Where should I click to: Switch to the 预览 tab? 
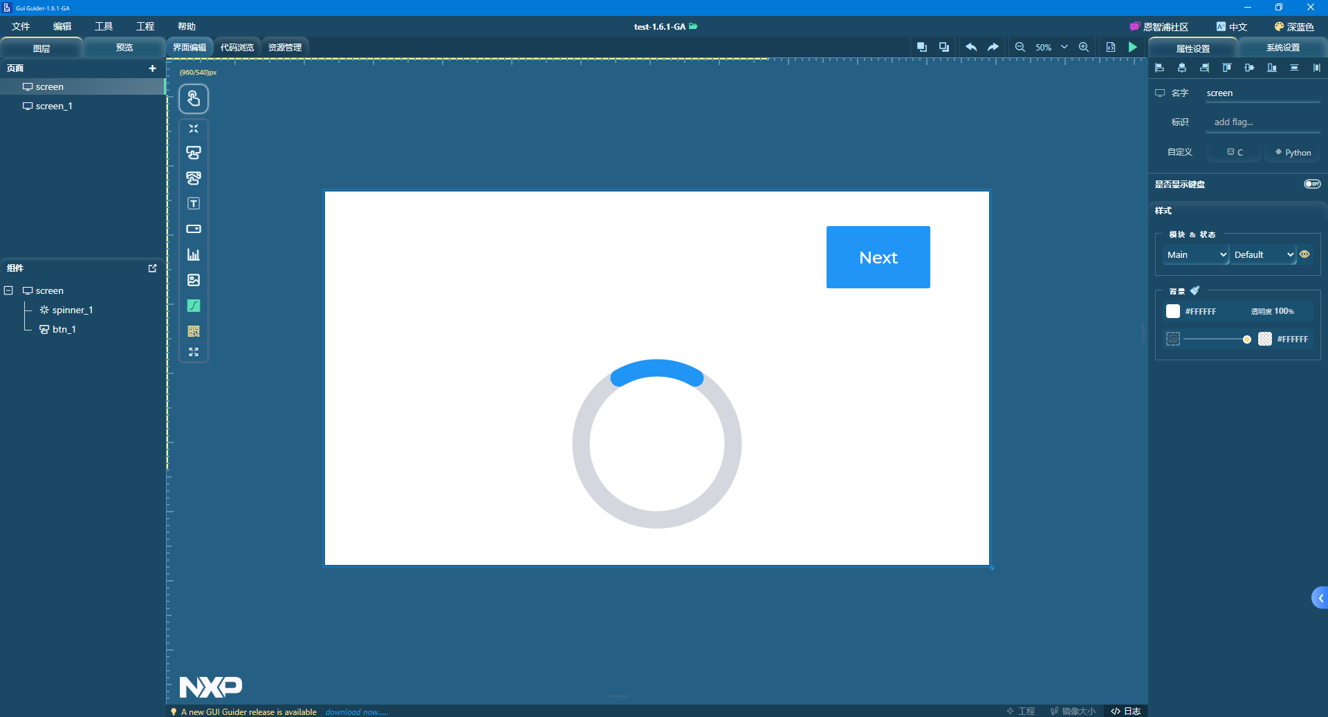click(124, 48)
